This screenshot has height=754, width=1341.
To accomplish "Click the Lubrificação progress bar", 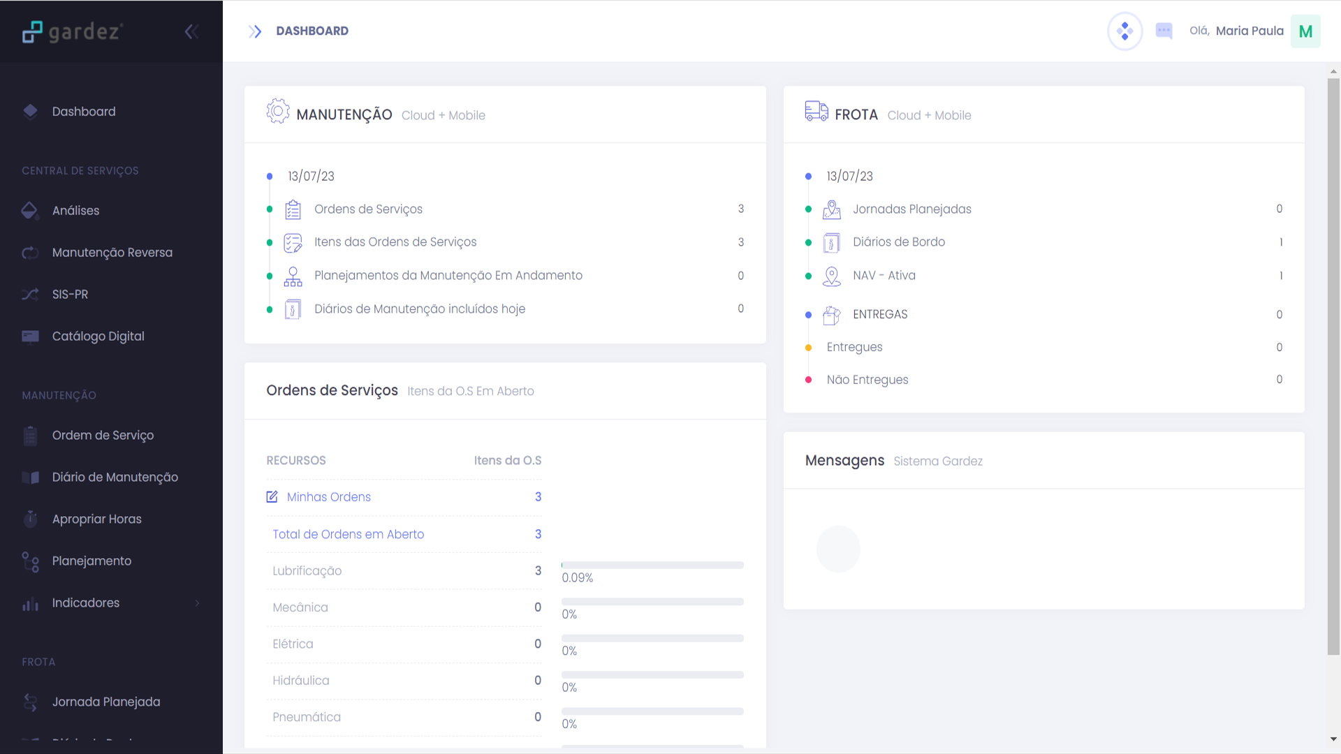I will pos(652,565).
